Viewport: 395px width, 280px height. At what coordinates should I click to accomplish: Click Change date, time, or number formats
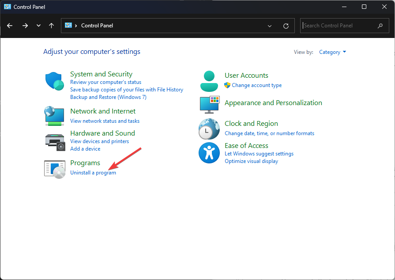[269, 133]
